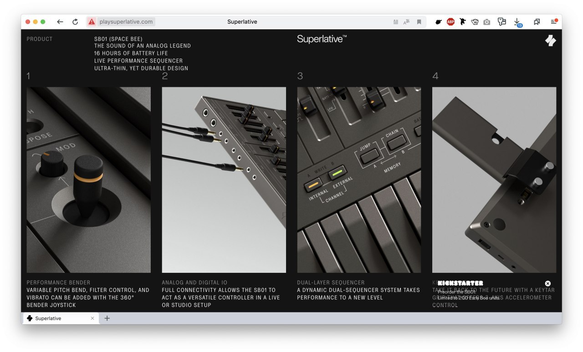Select 16 HOURS OF BATTERY LIFE item
Screen dimensions: 583x352
coord(131,53)
